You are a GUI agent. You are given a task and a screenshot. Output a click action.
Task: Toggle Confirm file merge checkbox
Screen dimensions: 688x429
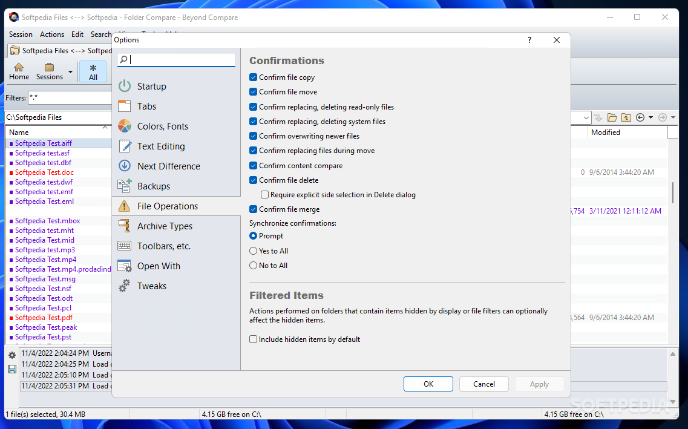[x=253, y=209]
